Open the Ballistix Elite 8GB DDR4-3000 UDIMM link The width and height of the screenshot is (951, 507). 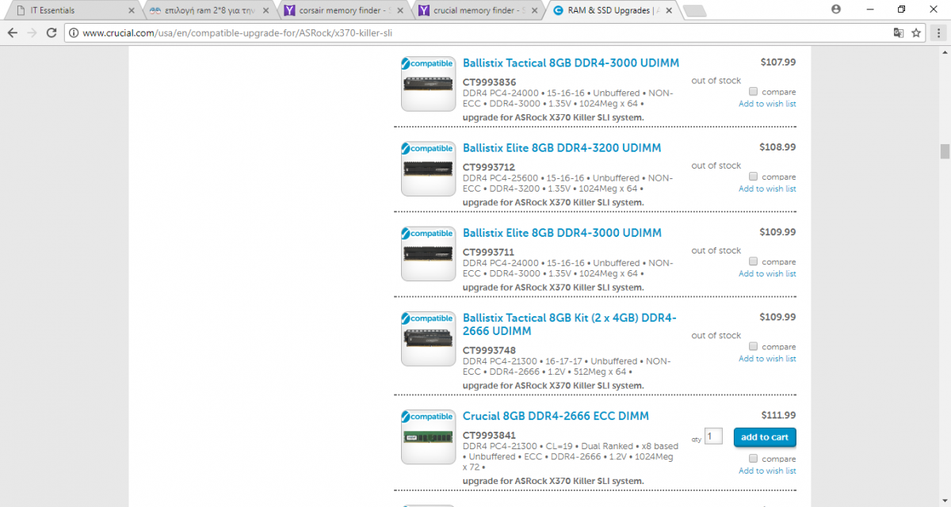coord(562,233)
